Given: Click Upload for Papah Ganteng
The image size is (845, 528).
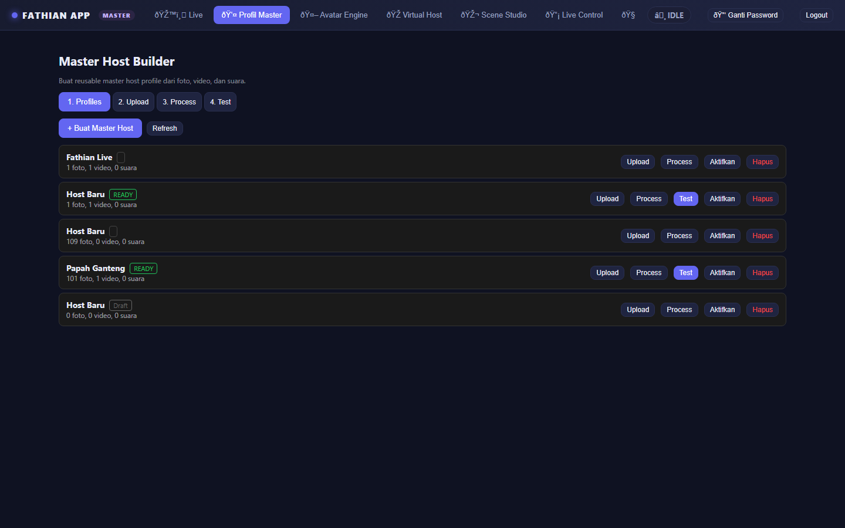Looking at the screenshot, I should click(x=607, y=273).
